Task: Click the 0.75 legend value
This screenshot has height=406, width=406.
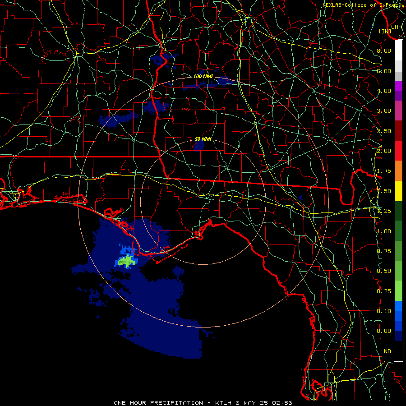Action: (384, 251)
